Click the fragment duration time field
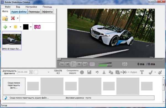This screenshot has height=108, width=166. [23, 72]
